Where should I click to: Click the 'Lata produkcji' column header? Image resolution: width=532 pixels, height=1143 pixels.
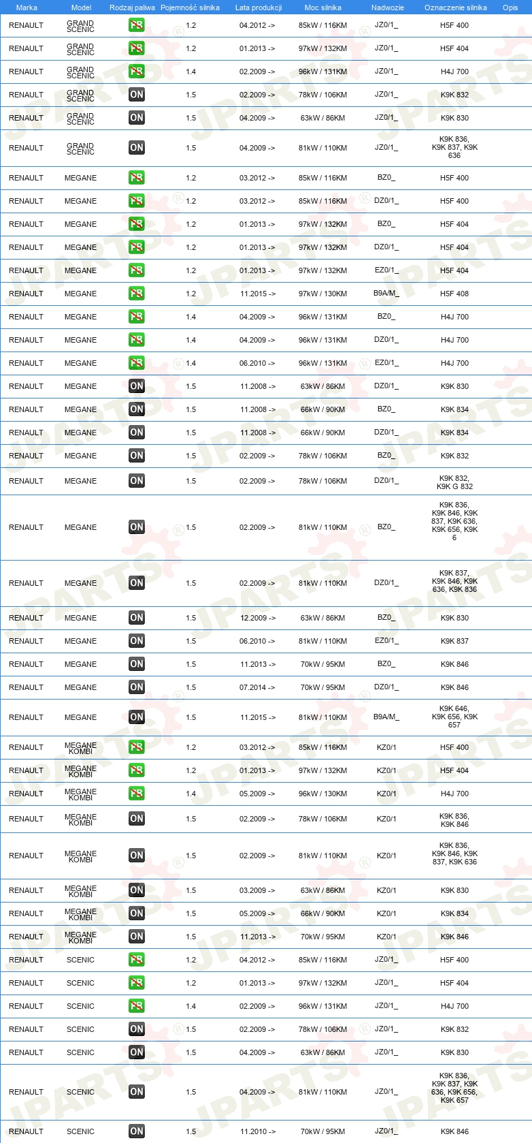click(259, 7)
